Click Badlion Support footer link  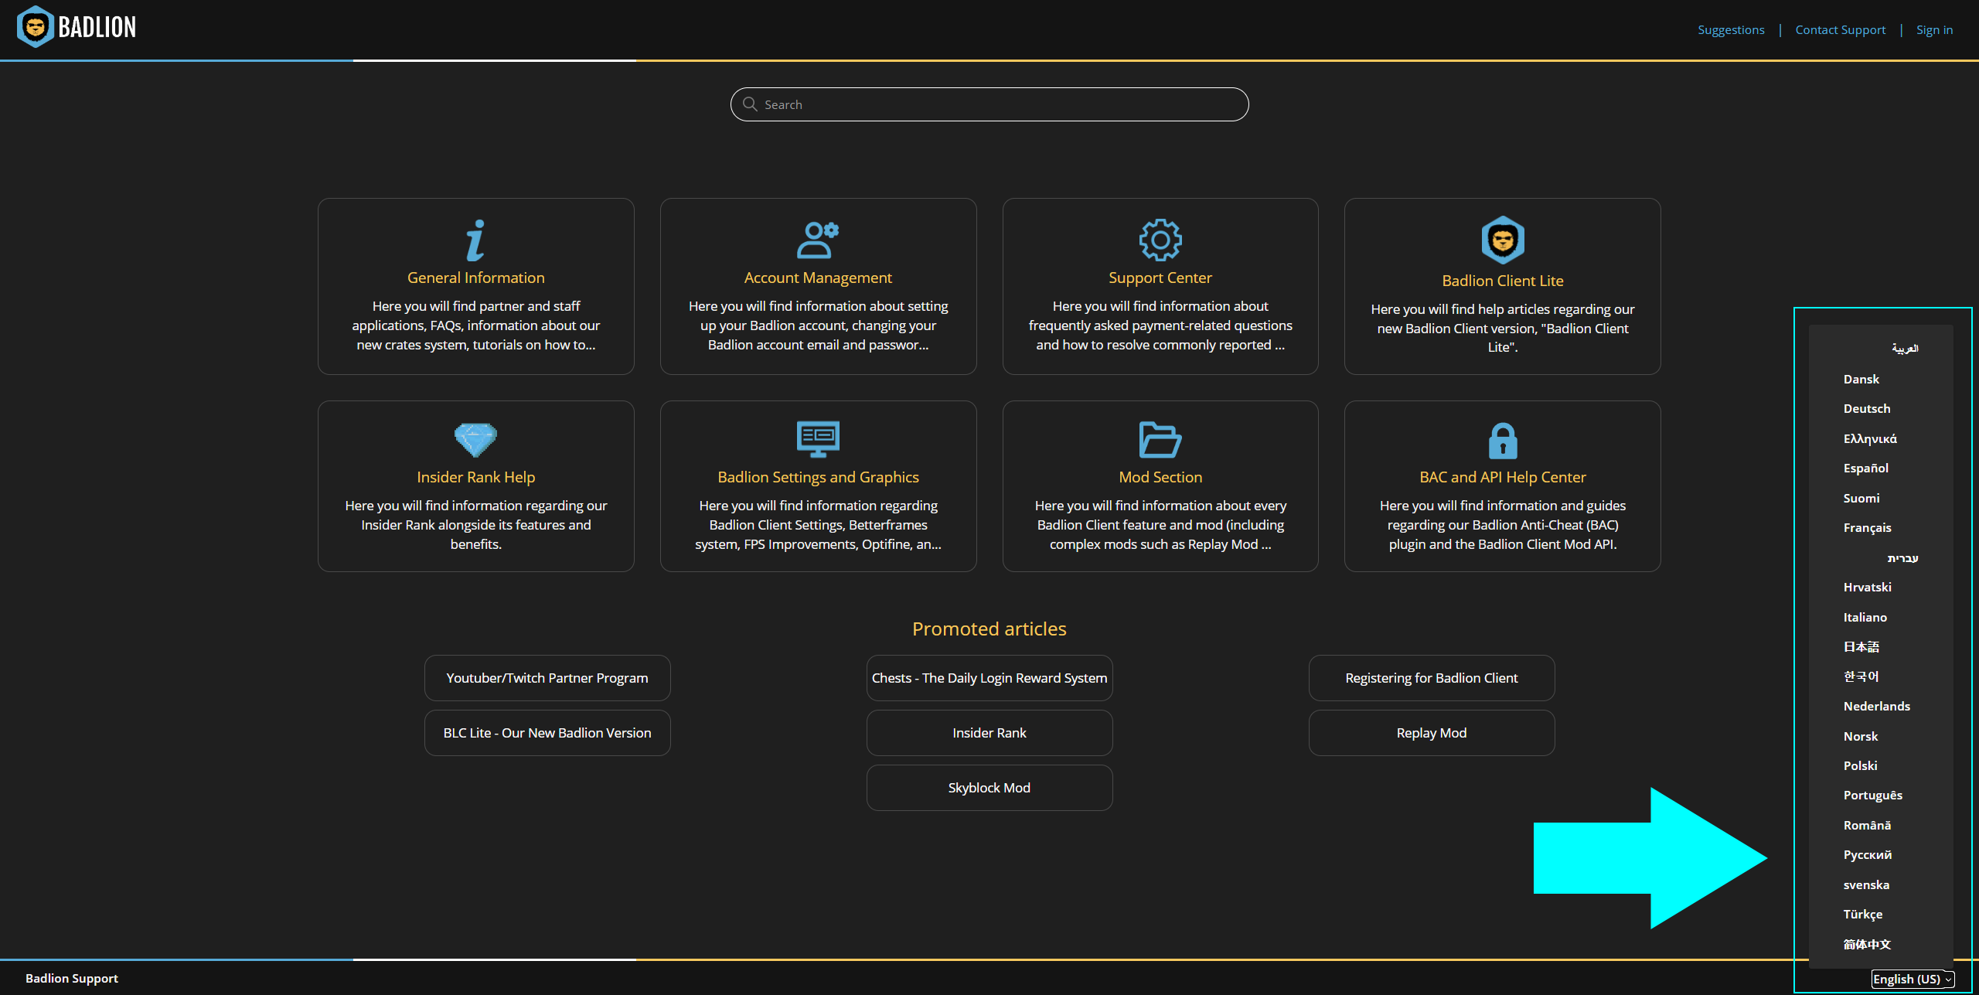(72, 978)
